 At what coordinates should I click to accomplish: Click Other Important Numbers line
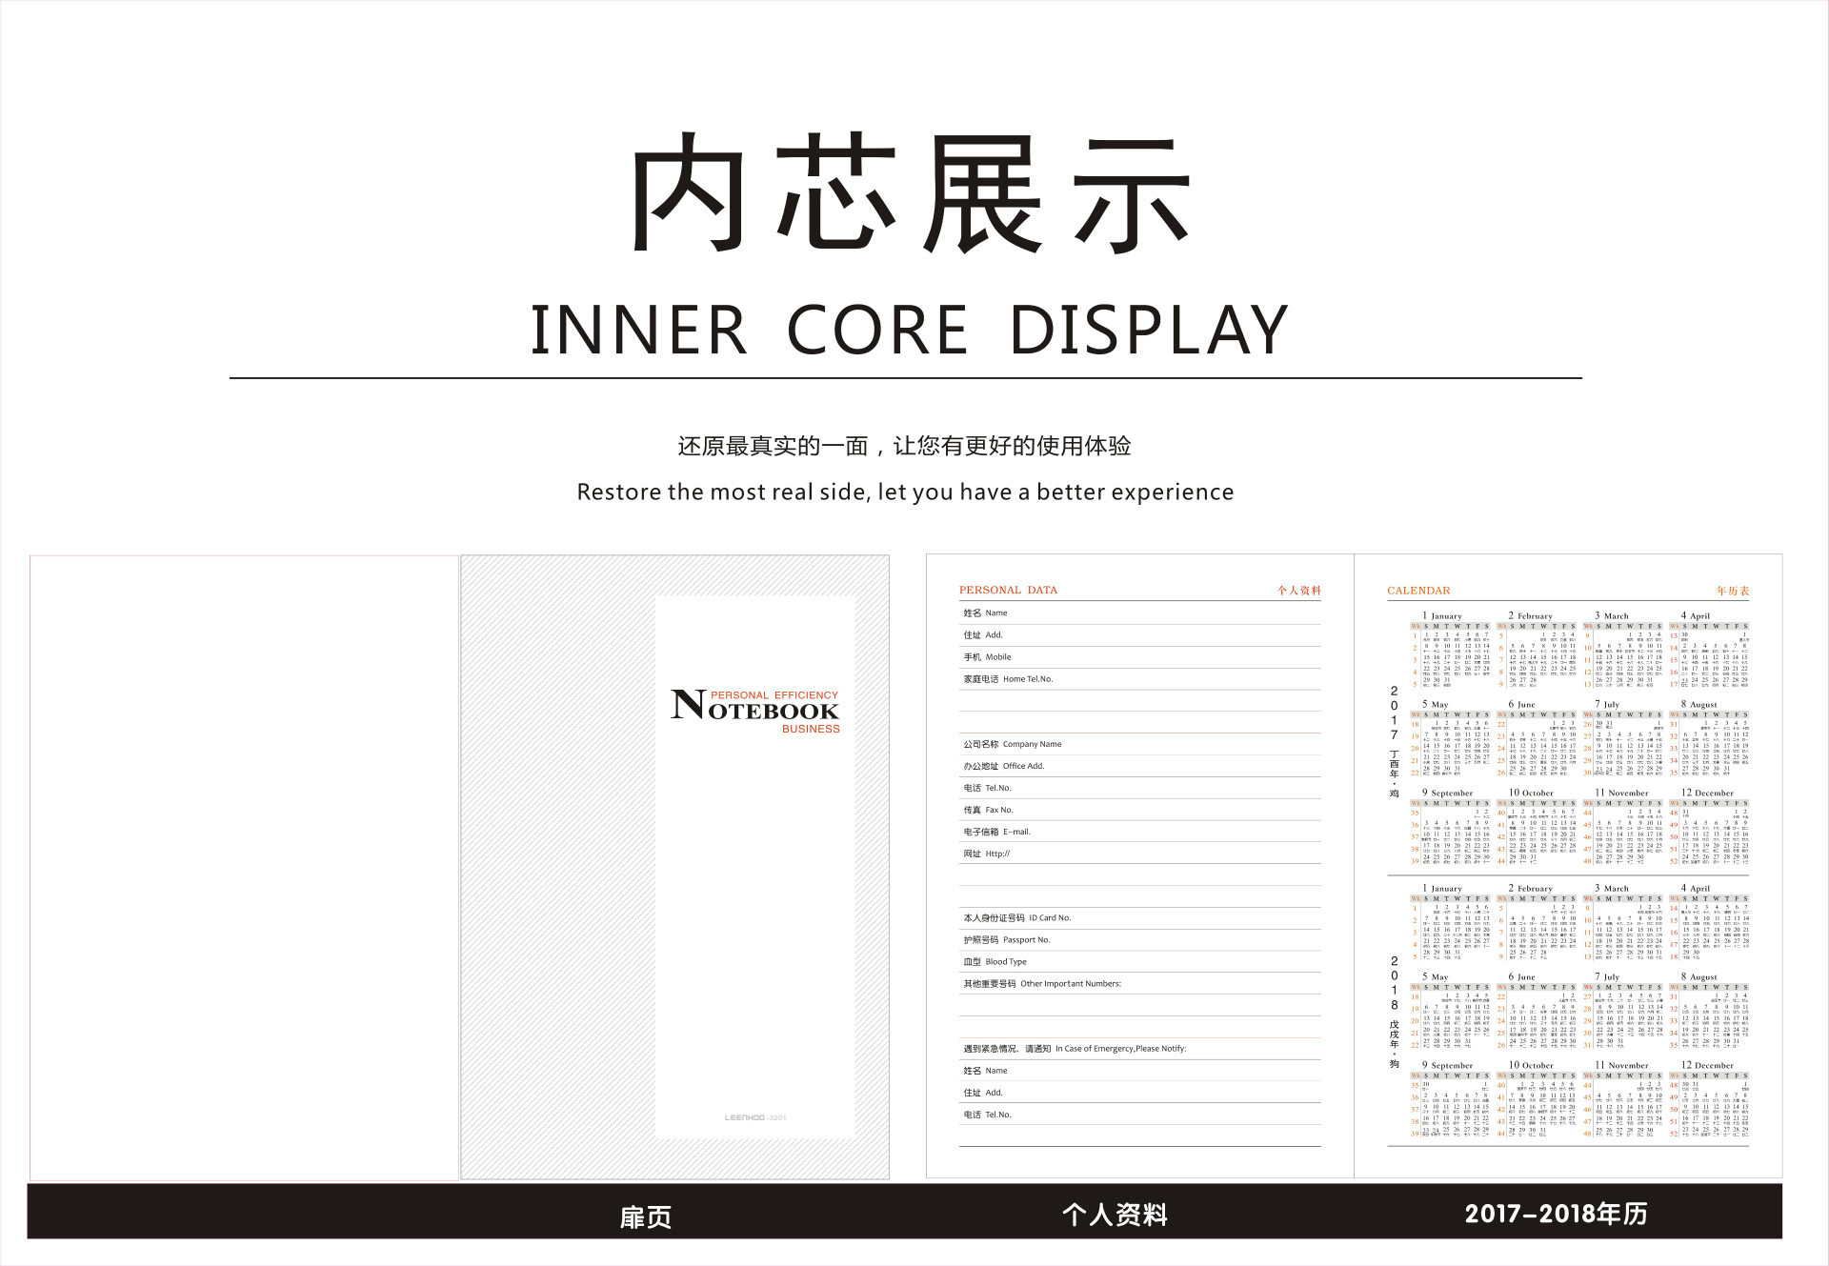[1140, 984]
